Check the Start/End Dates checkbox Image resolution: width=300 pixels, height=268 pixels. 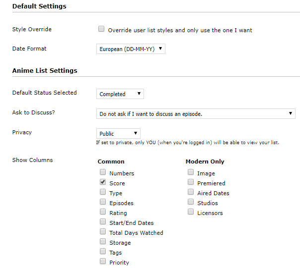click(x=103, y=222)
